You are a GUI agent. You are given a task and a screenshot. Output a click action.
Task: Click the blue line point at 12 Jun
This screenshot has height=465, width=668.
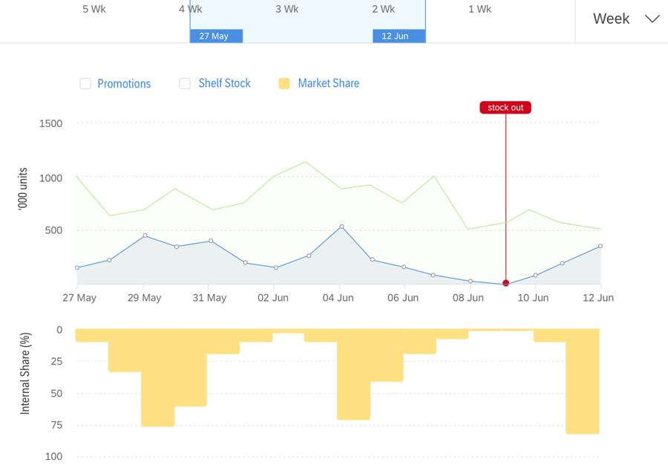tap(600, 246)
